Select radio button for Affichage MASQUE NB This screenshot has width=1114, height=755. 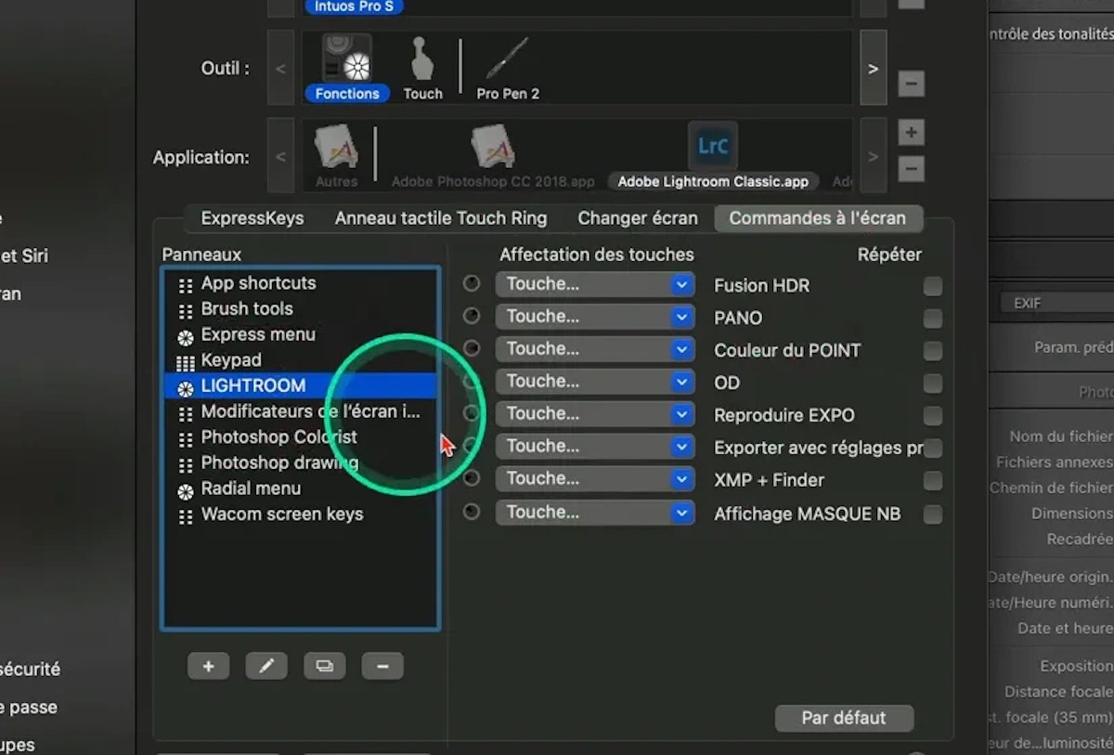coord(472,512)
